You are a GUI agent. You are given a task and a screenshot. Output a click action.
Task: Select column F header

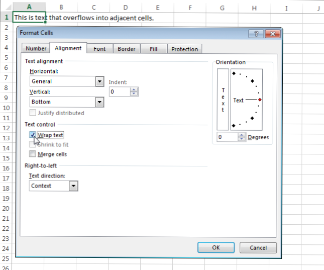190,8
